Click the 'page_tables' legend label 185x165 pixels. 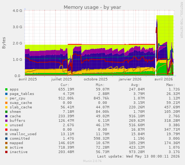(22, 94)
